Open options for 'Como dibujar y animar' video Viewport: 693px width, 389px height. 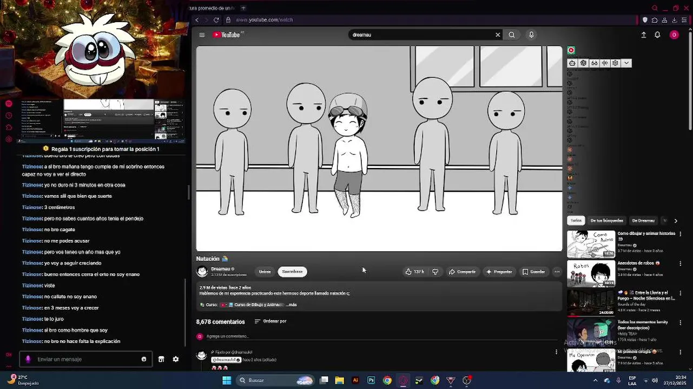[681, 234]
